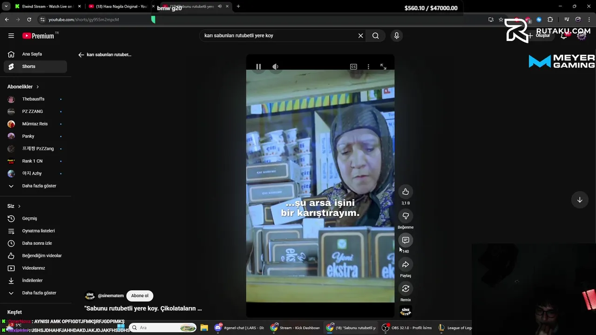Click the YouTube Premium logo
Image resolution: width=596 pixels, height=335 pixels.
point(39,35)
